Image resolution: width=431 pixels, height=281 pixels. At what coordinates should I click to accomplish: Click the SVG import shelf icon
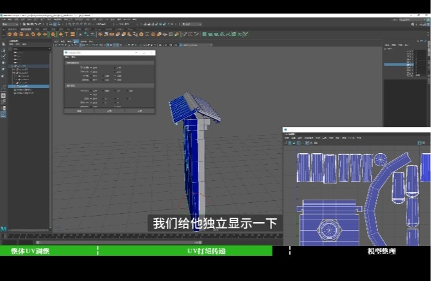[x=72, y=34]
